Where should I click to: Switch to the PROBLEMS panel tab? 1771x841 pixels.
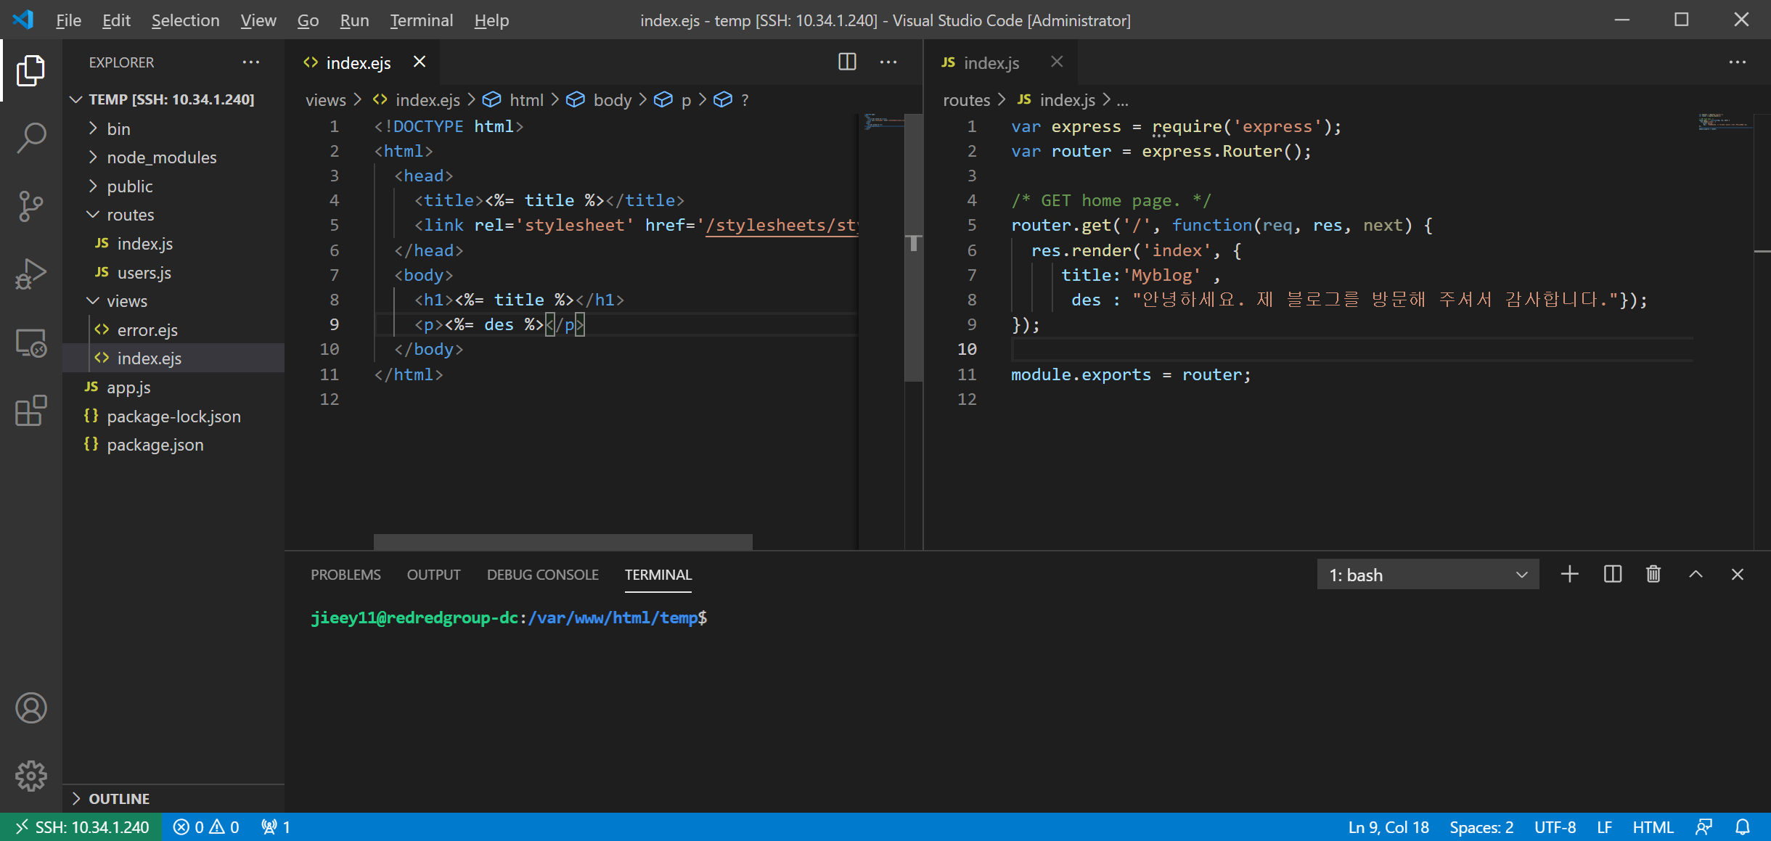click(x=345, y=575)
